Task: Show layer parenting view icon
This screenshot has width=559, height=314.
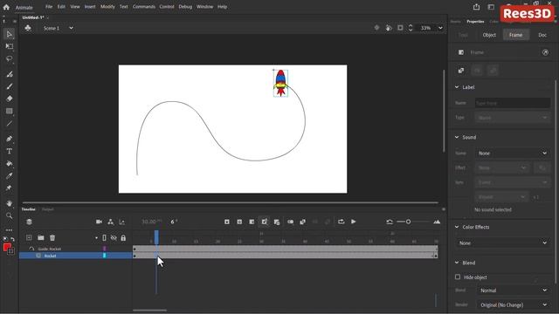Action: coord(111,222)
